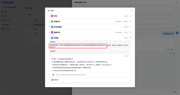Click the 武装部 knowledge base name under result
The image size is (180, 95).
56,80
